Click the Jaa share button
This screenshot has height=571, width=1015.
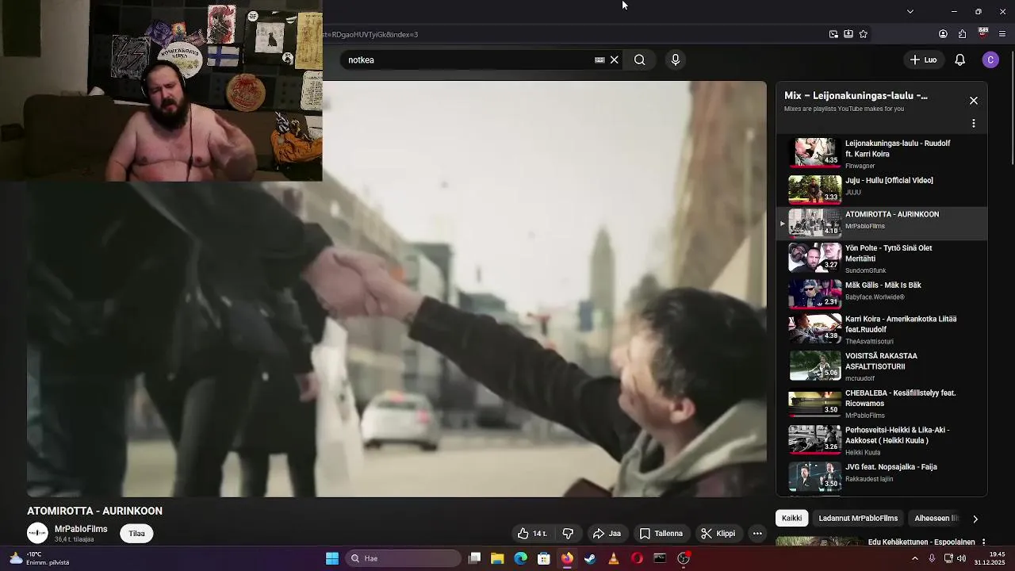tap(607, 534)
